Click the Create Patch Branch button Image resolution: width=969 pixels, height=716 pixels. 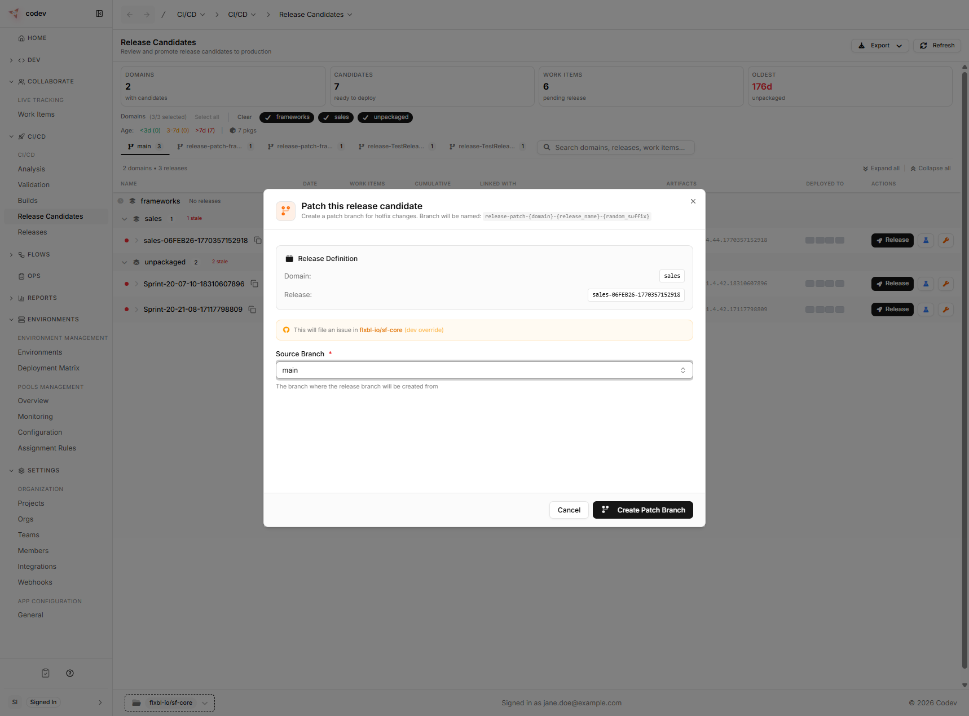(642, 510)
